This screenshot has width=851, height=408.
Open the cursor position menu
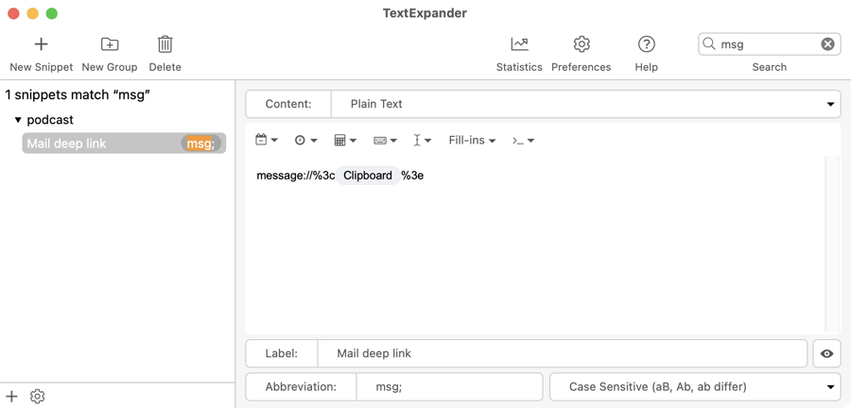tap(422, 141)
